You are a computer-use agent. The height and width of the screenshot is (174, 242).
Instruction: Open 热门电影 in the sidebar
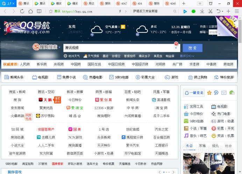coord(221,114)
